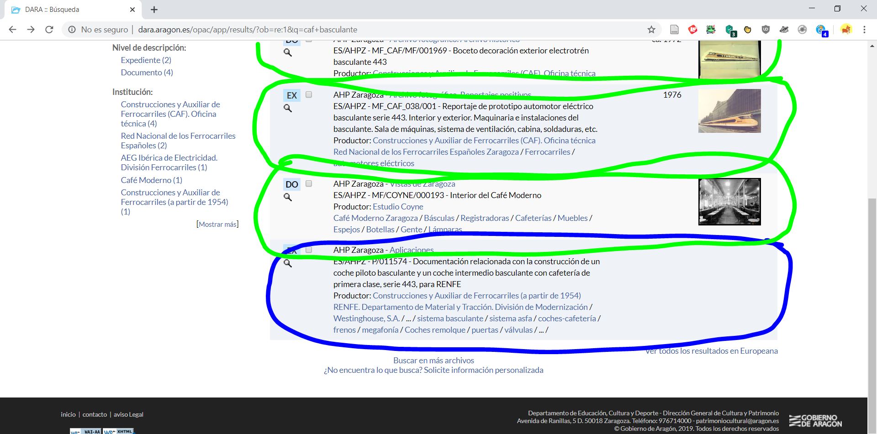
Task: Open the megafonía subject link
Action: [380, 330]
